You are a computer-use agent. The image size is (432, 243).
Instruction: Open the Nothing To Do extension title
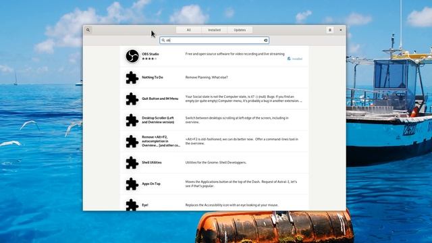(x=153, y=78)
